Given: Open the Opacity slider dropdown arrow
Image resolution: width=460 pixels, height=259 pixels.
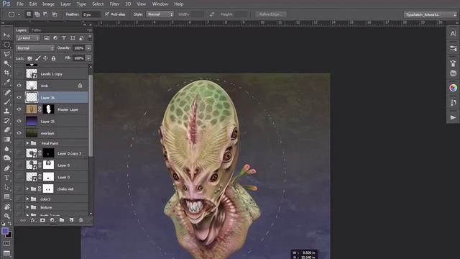Looking at the screenshot, I should click(x=88, y=48).
